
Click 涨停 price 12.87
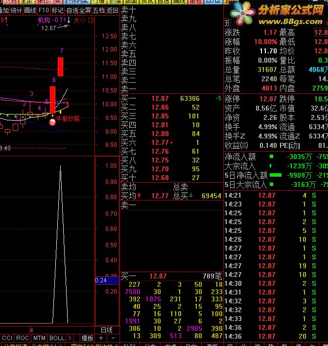tap(268, 99)
